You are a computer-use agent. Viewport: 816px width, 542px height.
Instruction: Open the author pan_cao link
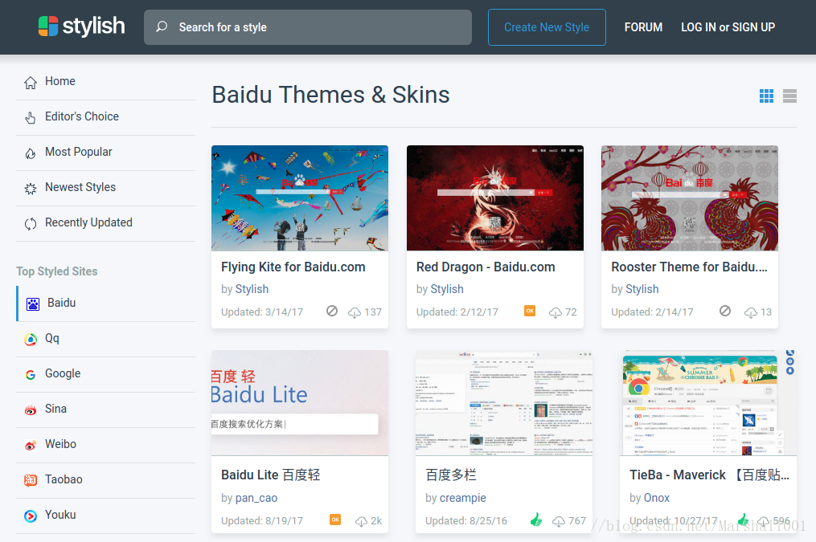point(256,498)
